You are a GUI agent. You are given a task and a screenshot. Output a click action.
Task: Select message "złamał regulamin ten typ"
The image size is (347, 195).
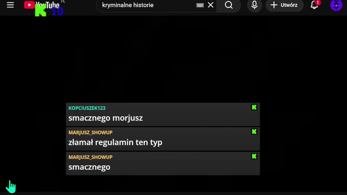pos(115,142)
